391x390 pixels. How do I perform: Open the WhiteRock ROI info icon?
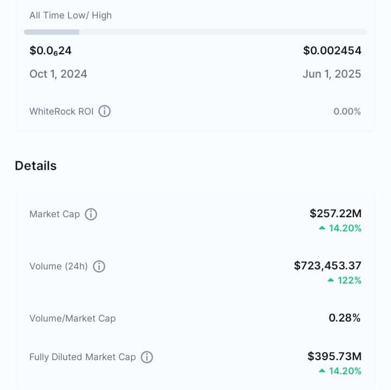(104, 111)
